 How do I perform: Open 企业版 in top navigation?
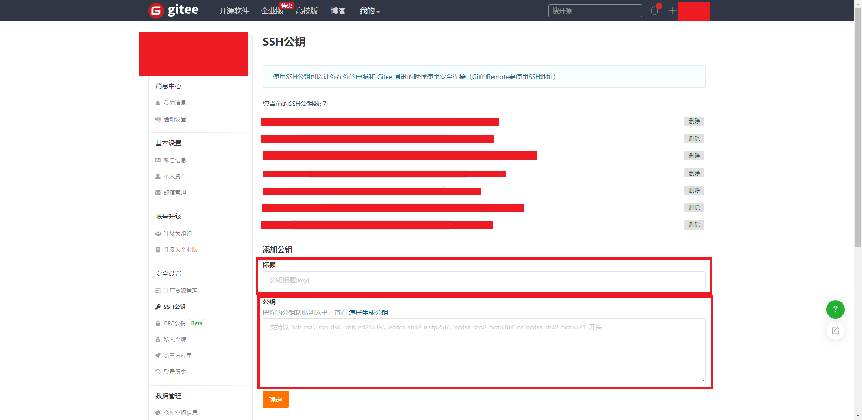click(x=272, y=11)
